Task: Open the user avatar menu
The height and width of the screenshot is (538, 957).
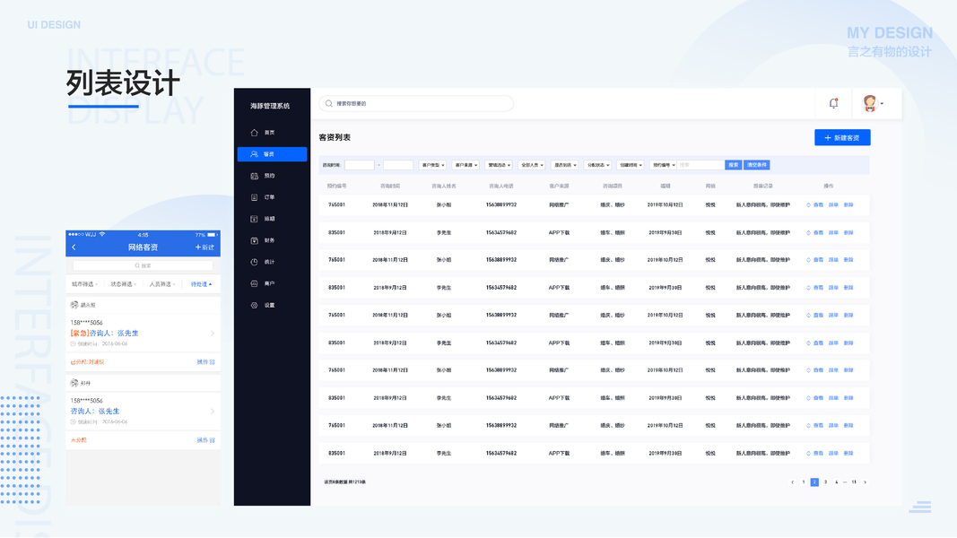Action: [x=873, y=103]
